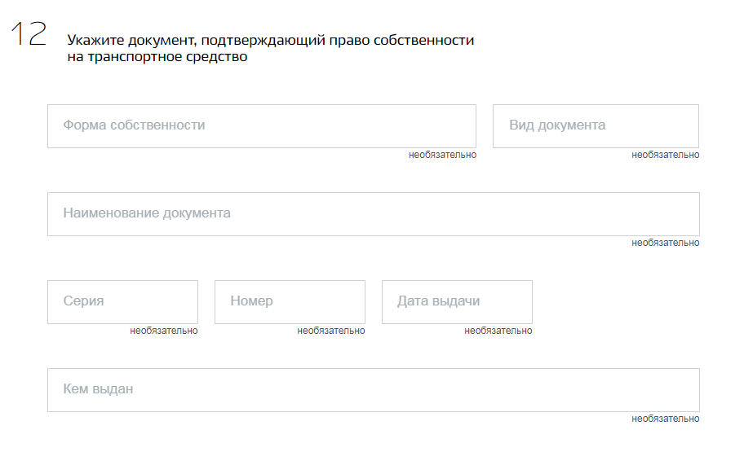Viewport: 744px width, 452px height.
Task: Click 'необязательно' label under 'Кем выдан'
Action: (x=665, y=419)
